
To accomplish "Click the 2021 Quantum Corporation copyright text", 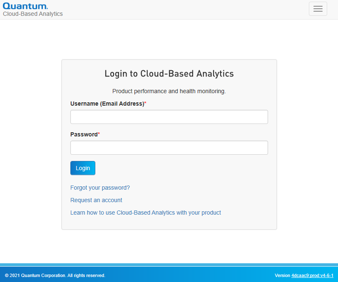I will tap(55, 275).
